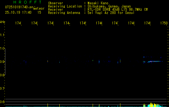Click the date stamp 25.10.19 17:40
Viewport: 169px width, 107px height.
18,13
